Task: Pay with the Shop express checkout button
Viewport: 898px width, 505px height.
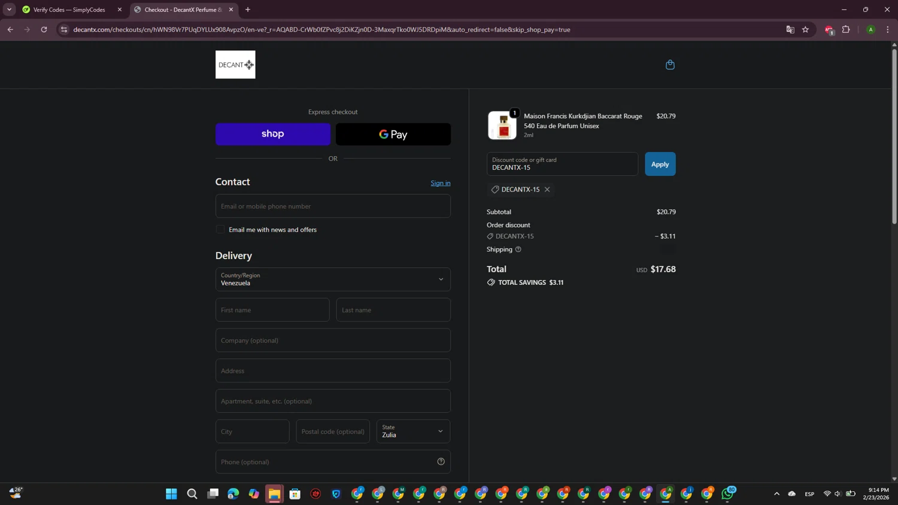Action: pos(273,134)
